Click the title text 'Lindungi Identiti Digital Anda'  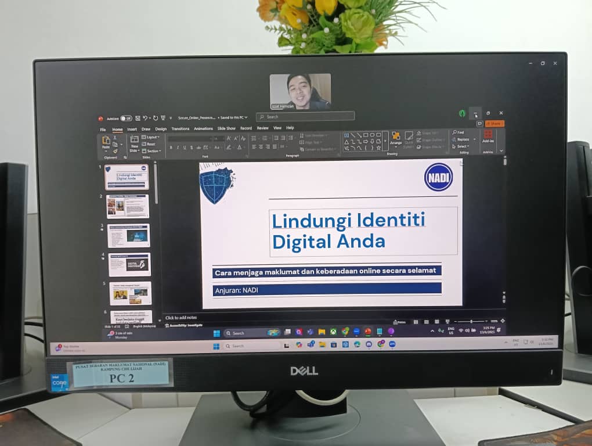pyautogui.click(x=348, y=231)
